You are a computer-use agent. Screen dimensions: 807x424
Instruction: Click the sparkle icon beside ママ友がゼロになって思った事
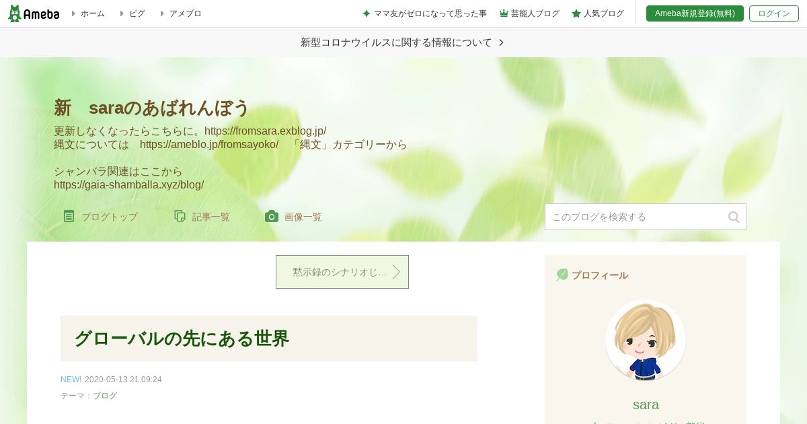(x=367, y=13)
